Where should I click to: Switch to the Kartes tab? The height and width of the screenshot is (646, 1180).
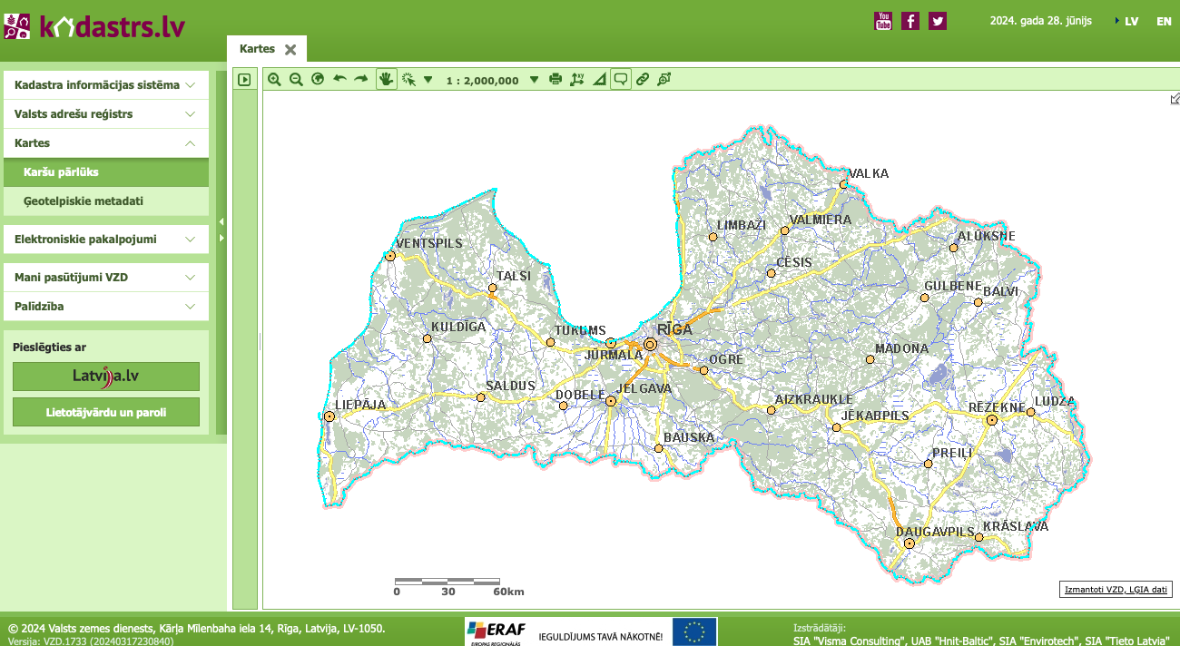coord(258,49)
